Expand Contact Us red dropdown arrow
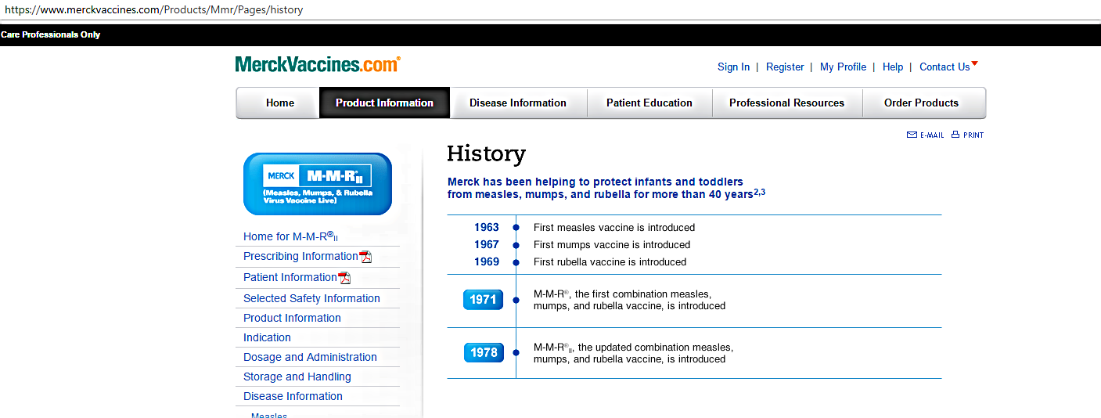Screen dimensions: 1101x418 click(x=974, y=63)
